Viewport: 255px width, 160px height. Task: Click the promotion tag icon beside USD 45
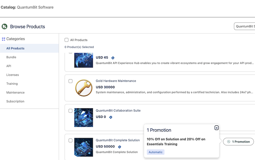pyautogui.click(x=113, y=58)
